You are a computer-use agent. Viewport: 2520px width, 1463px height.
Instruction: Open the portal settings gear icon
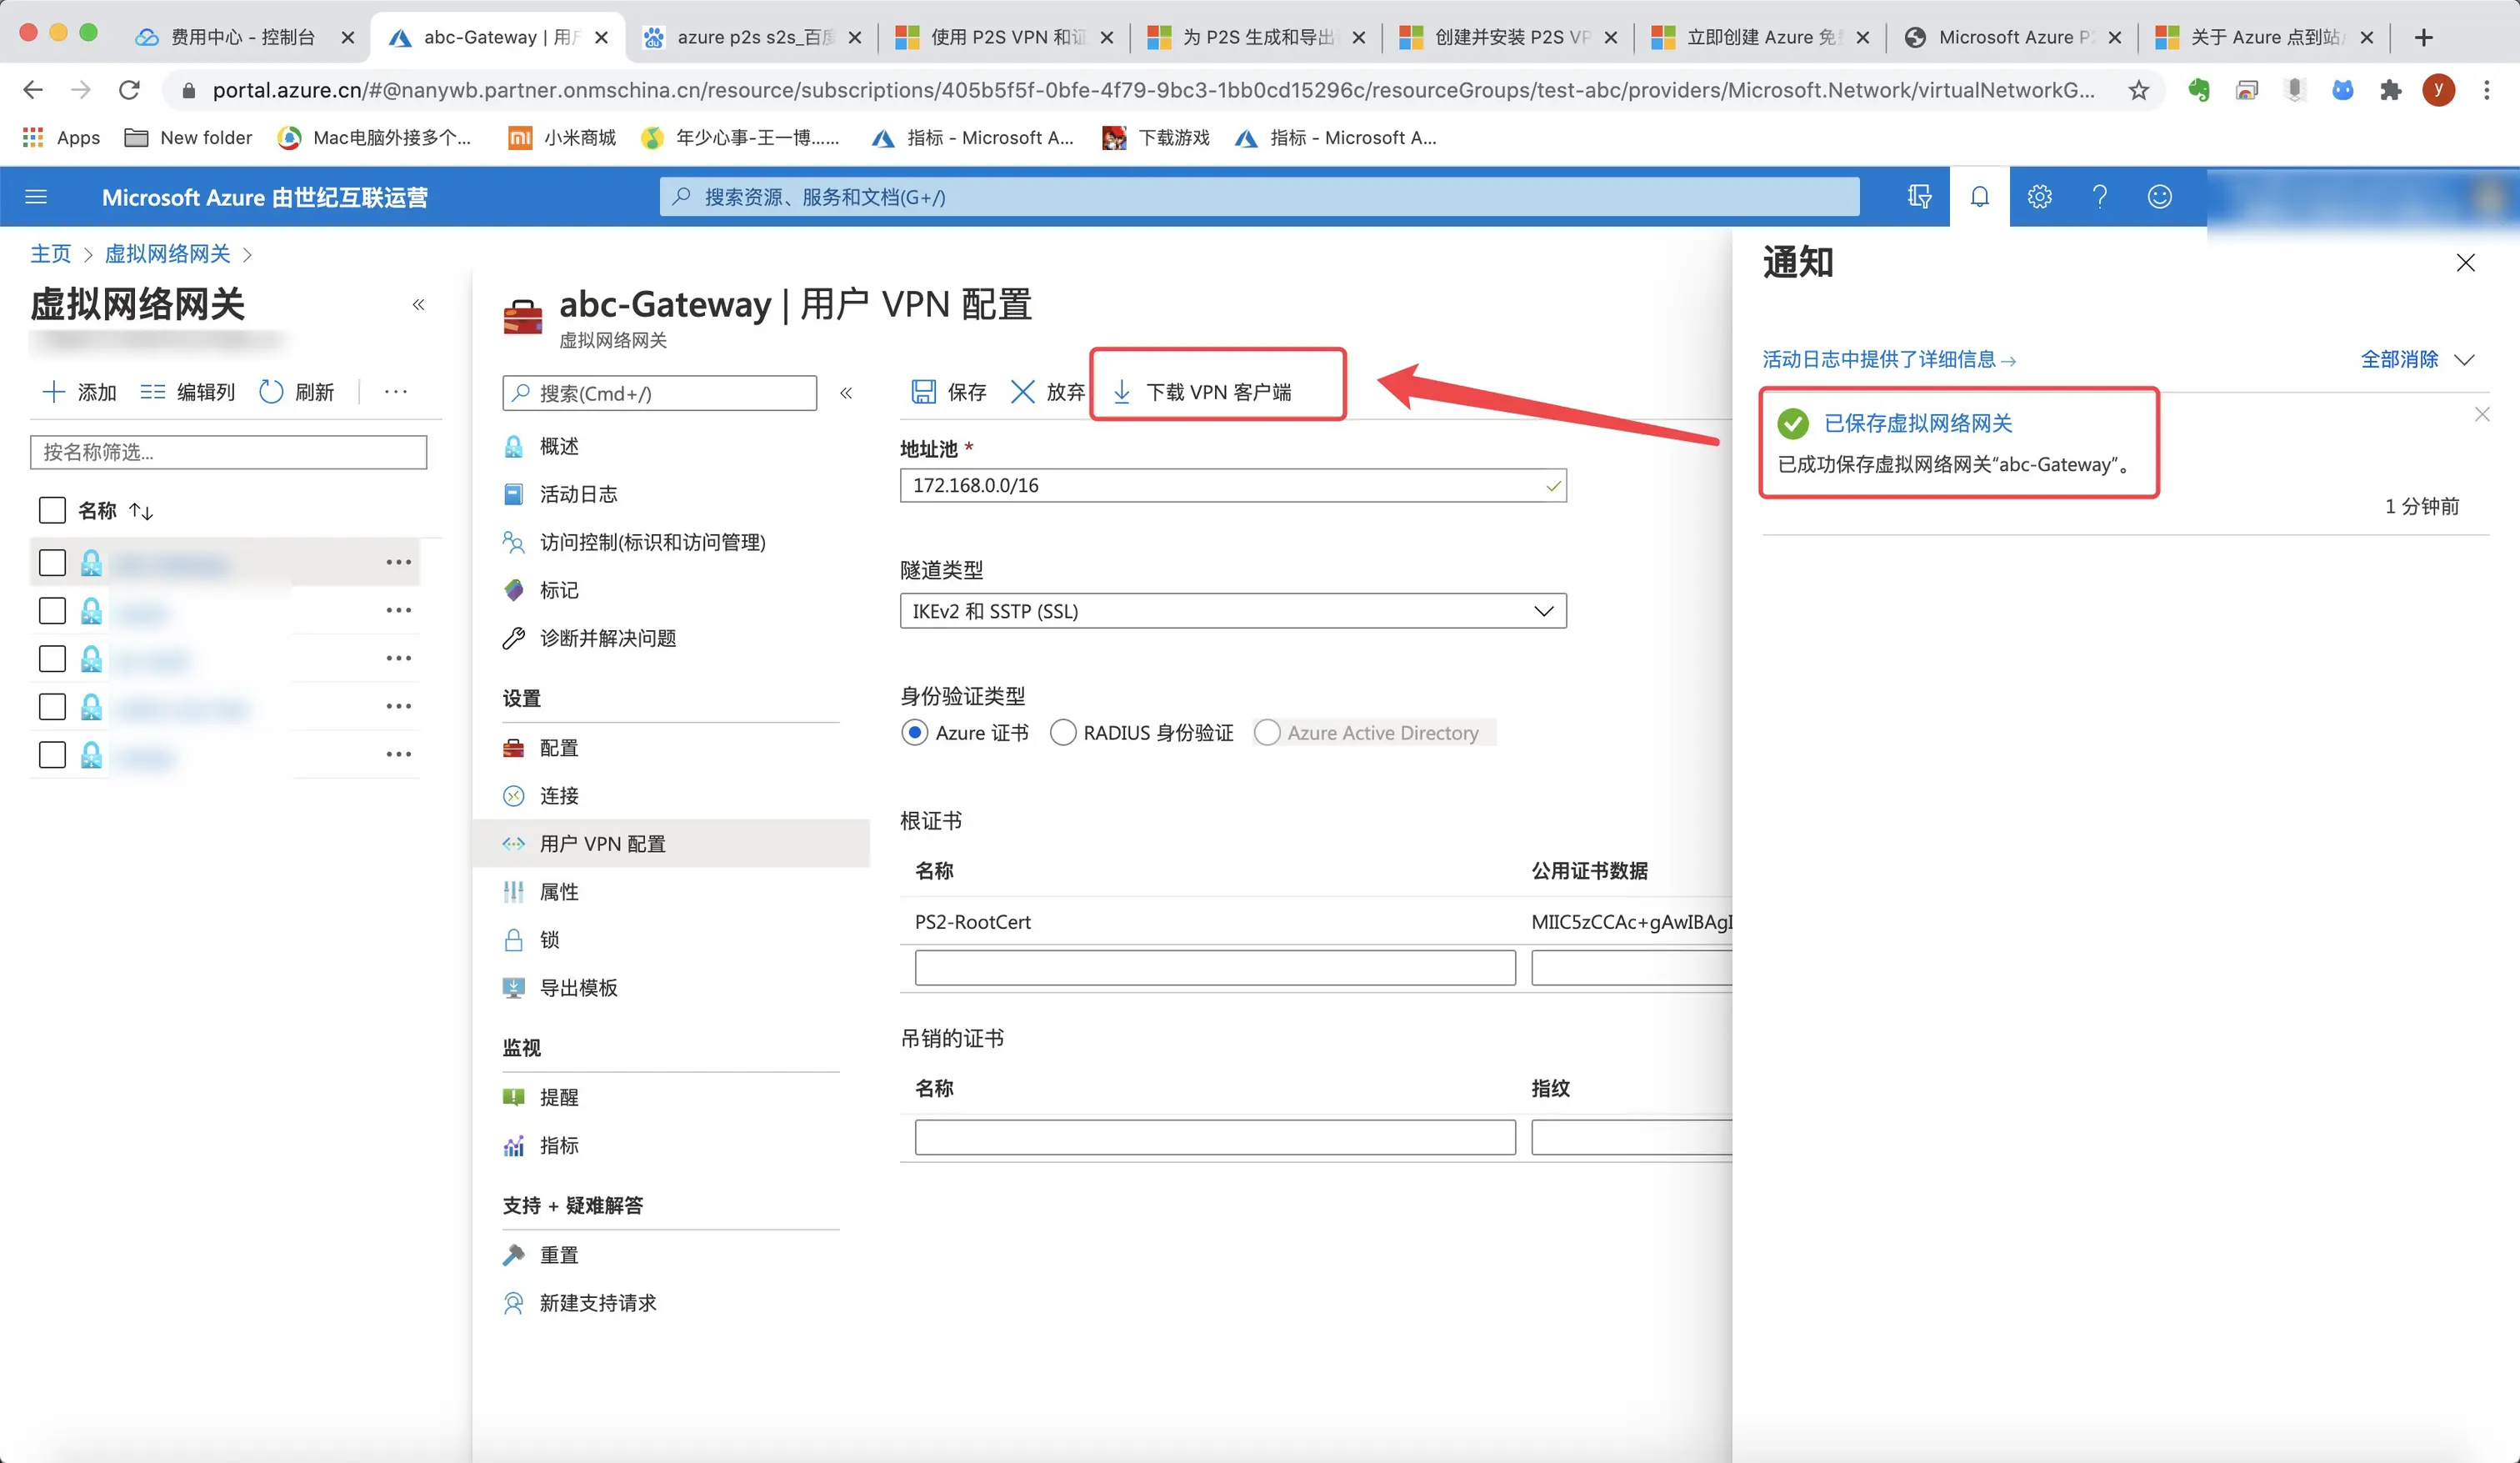[x=2039, y=197]
